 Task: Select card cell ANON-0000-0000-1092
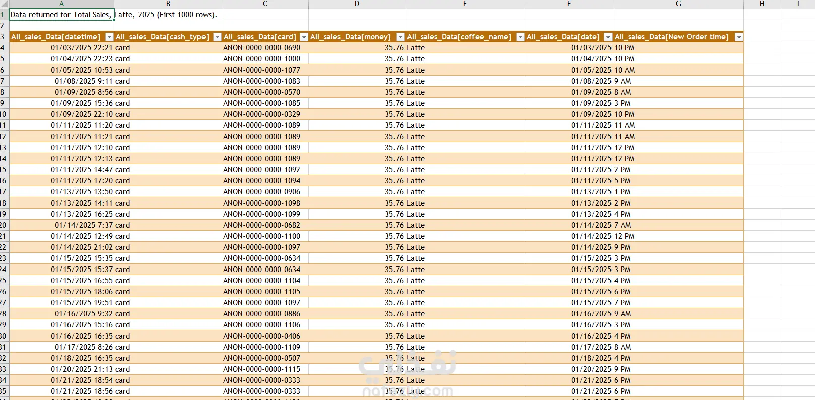tap(265, 170)
